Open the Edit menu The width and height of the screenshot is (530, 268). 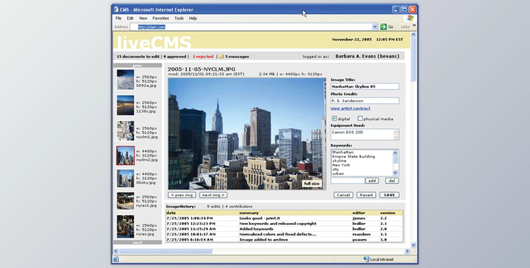130,18
